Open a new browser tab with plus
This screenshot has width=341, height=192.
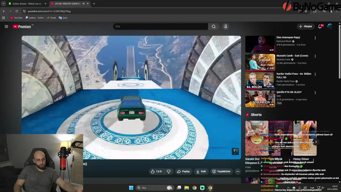(x=94, y=4)
